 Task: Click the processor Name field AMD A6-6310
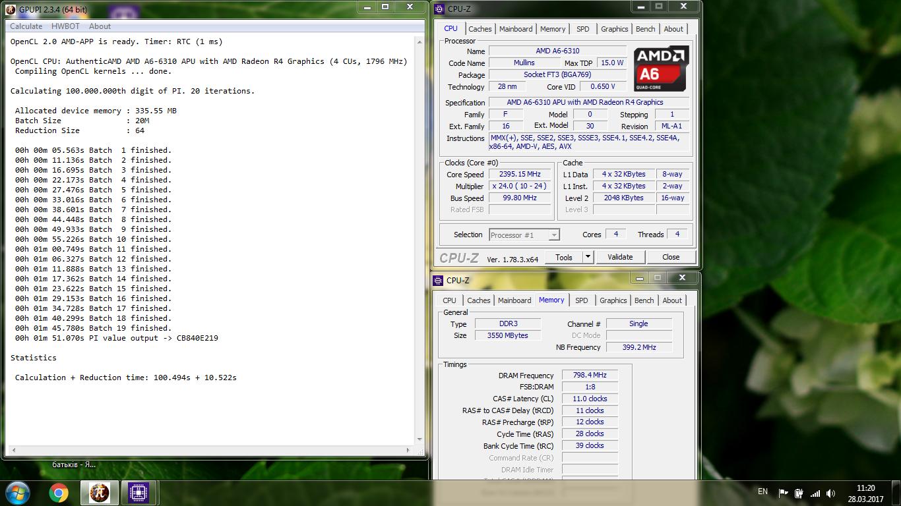[557, 51]
